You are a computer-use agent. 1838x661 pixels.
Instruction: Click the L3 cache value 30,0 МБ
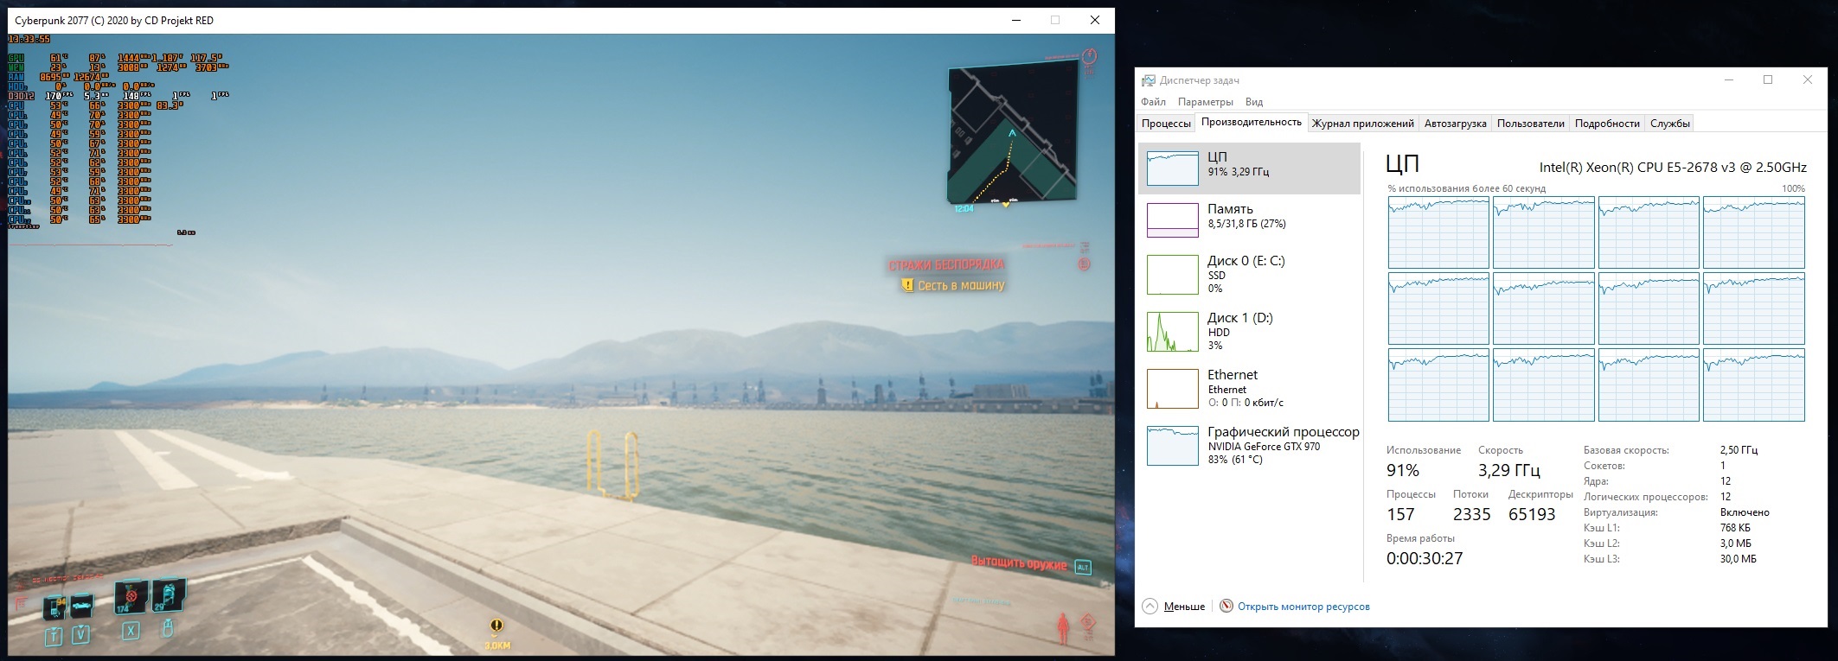click(x=1739, y=559)
